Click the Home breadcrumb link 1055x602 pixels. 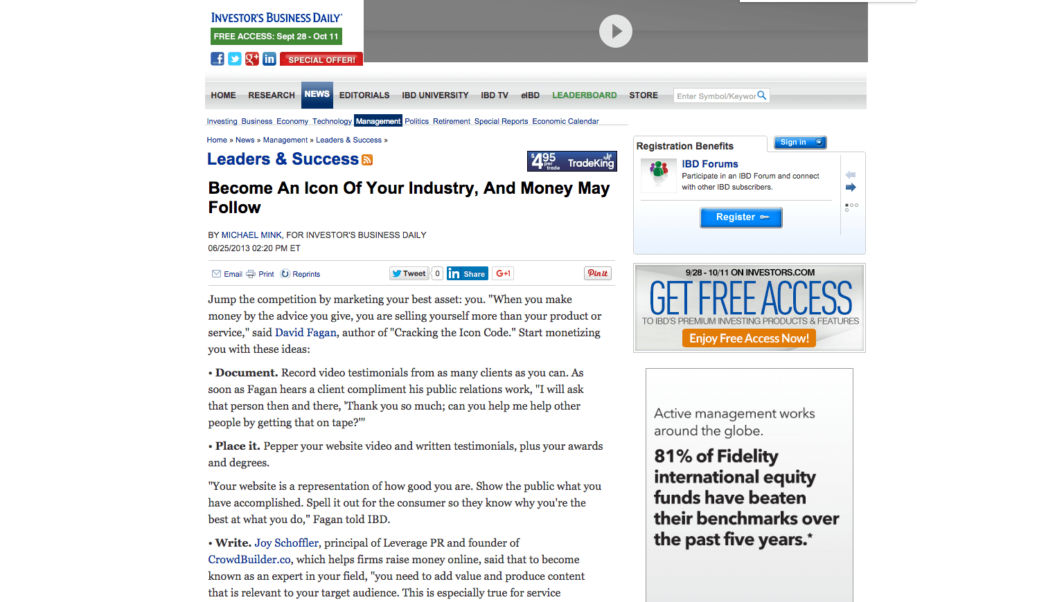pyautogui.click(x=217, y=140)
